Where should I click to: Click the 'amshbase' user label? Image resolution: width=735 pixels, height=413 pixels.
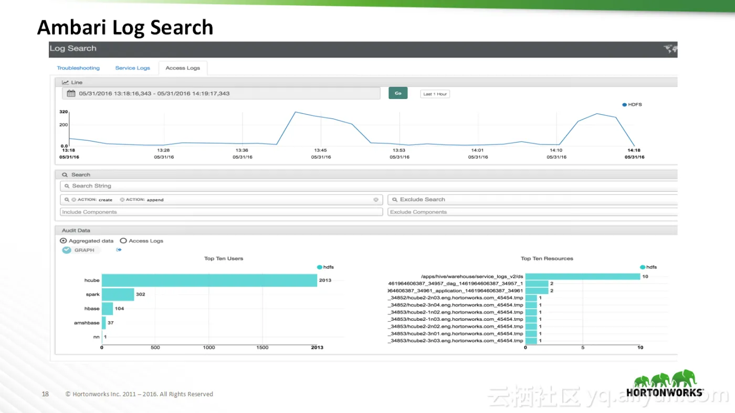[87, 323]
